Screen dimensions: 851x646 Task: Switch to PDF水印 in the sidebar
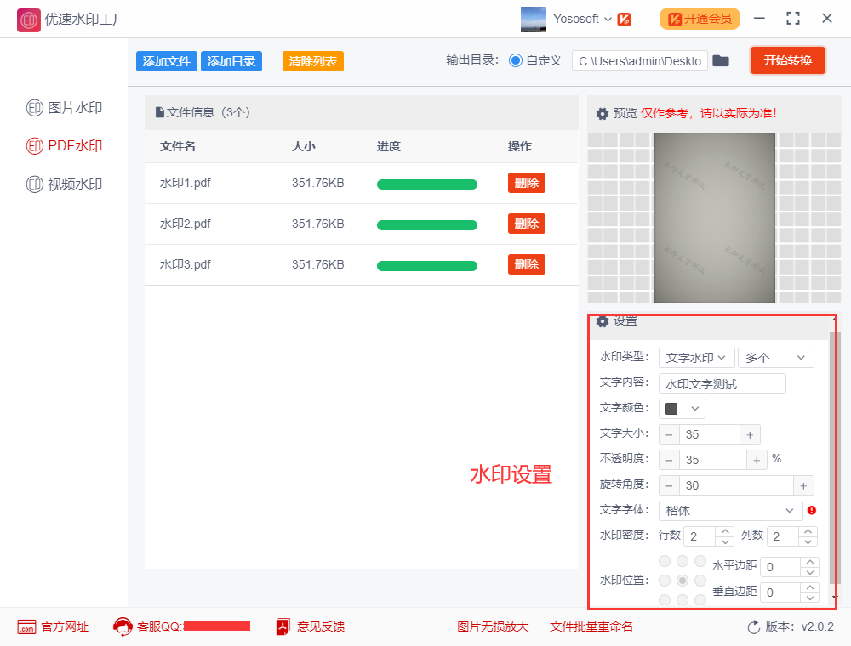point(64,146)
